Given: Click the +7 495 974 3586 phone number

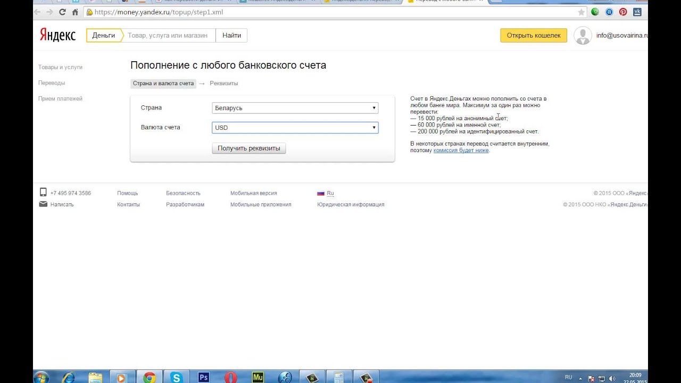Looking at the screenshot, I should [71, 193].
